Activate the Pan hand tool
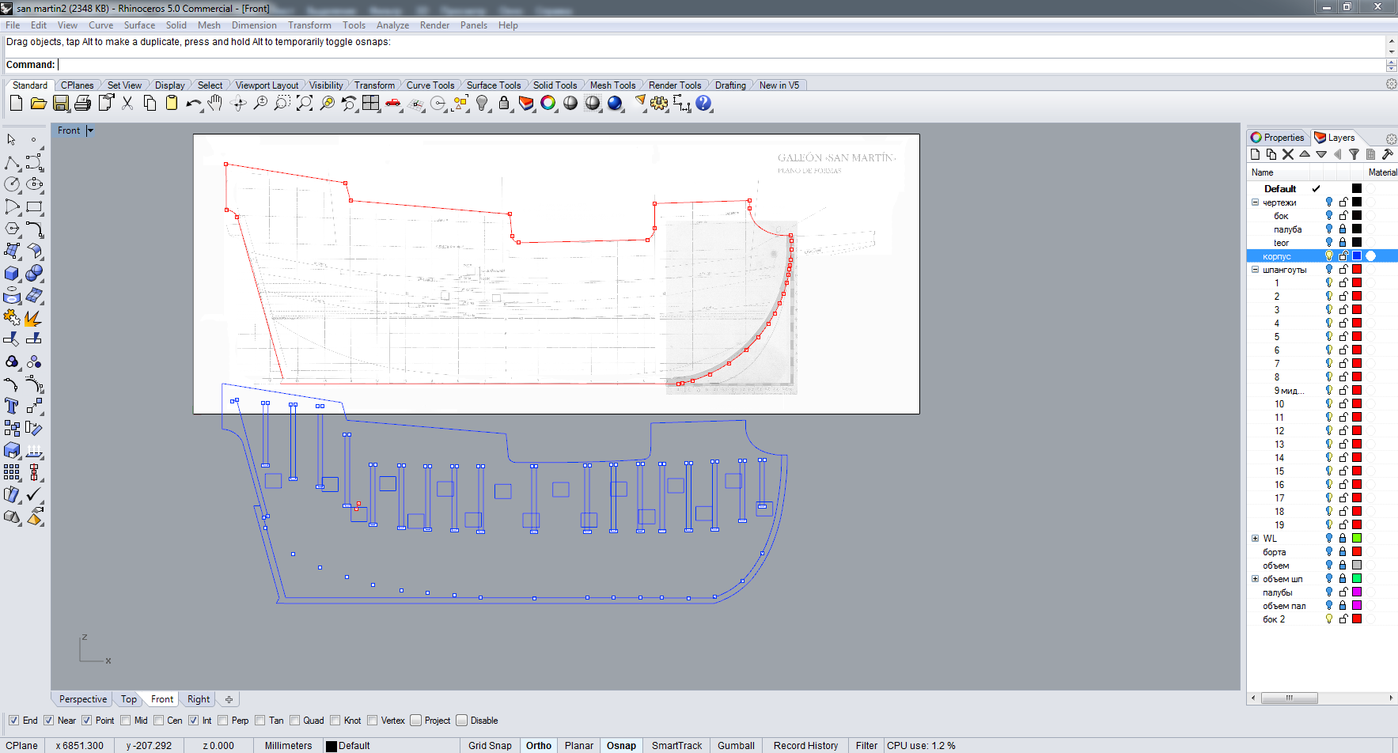The width and height of the screenshot is (1398, 753). tap(215, 104)
